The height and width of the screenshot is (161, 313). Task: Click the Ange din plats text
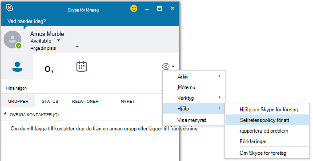[x=43, y=48]
